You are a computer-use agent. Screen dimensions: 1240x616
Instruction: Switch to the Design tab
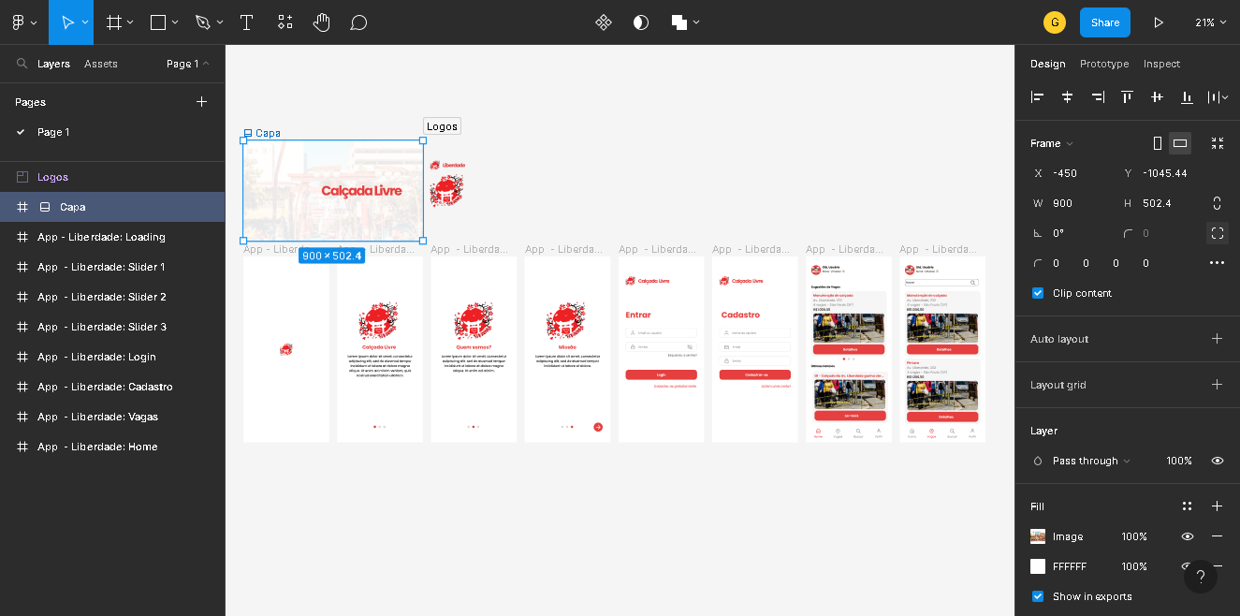[1048, 64]
